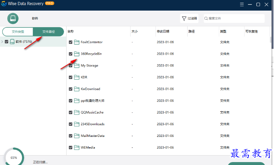Uncheck the FoxitContentor checkbox
Screen dimensions: 275x165
point(71,42)
